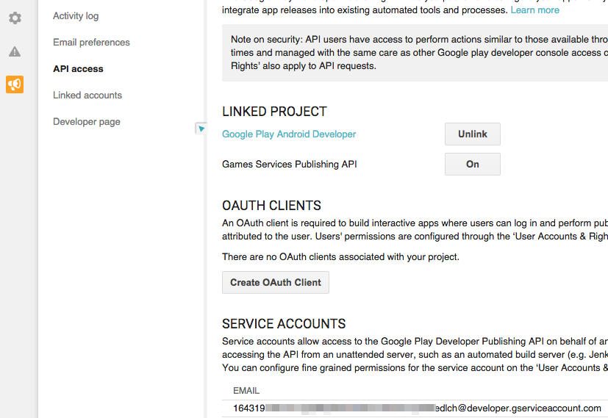
Task: Follow the Learn more link
Action: point(534,10)
